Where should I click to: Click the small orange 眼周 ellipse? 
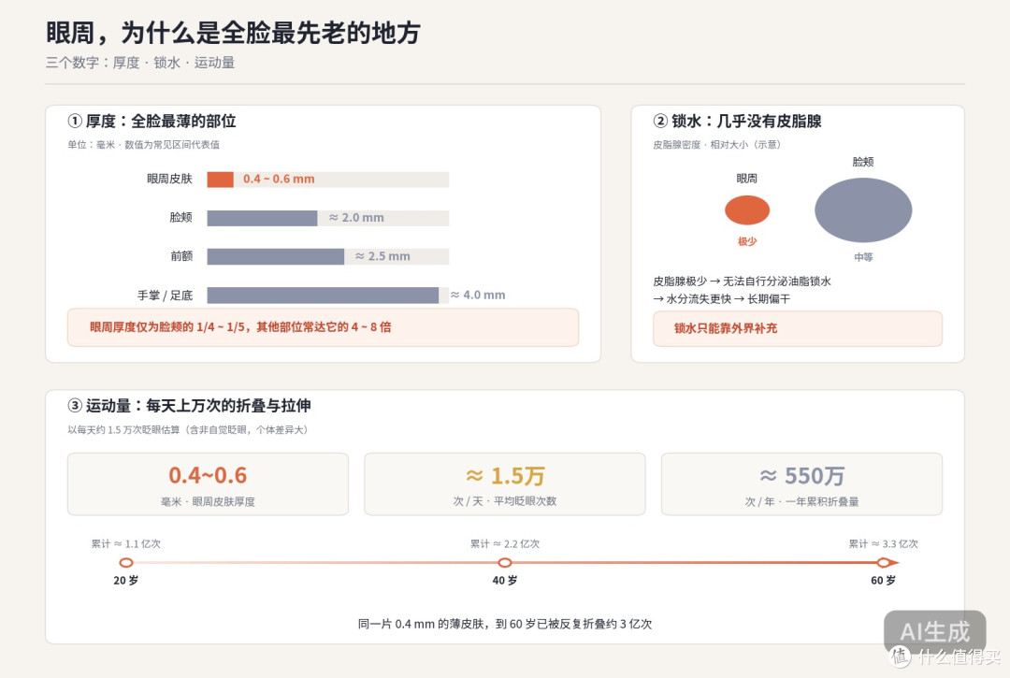tap(747, 210)
